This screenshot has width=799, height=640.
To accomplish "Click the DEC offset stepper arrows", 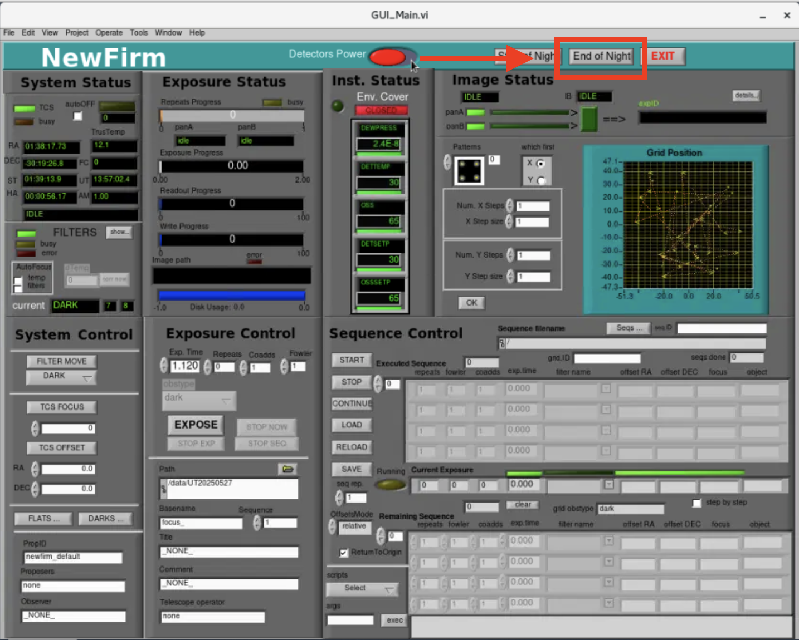I will pos(35,489).
